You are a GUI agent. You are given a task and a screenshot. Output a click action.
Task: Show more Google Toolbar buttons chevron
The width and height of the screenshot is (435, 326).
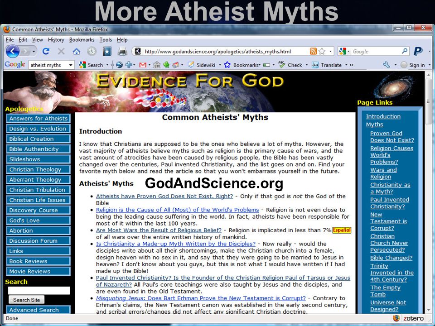(x=352, y=65)
